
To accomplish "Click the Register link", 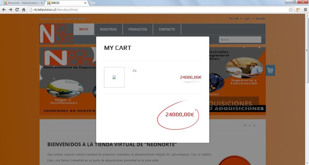I will 261,19.
